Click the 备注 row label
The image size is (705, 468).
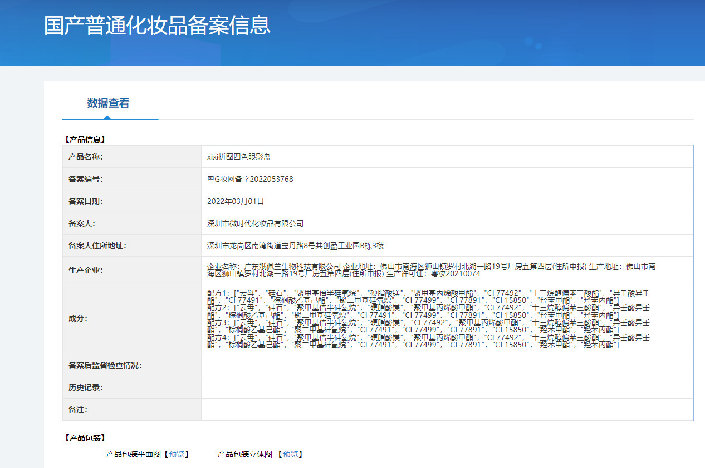tap(77, 410)
